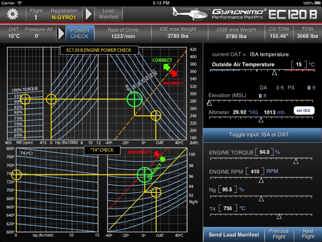
Task: Adjust the Altimeter slider handle
Action: (261, 120)
